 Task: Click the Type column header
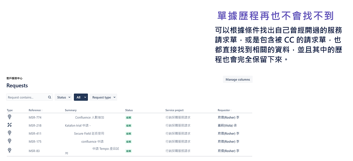pos(10,110)
